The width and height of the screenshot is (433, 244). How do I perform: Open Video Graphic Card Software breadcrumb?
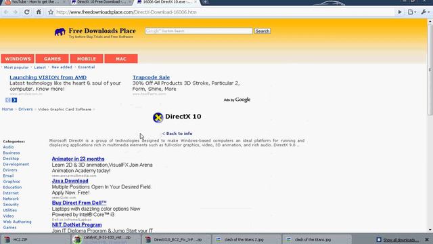[65, 109]
